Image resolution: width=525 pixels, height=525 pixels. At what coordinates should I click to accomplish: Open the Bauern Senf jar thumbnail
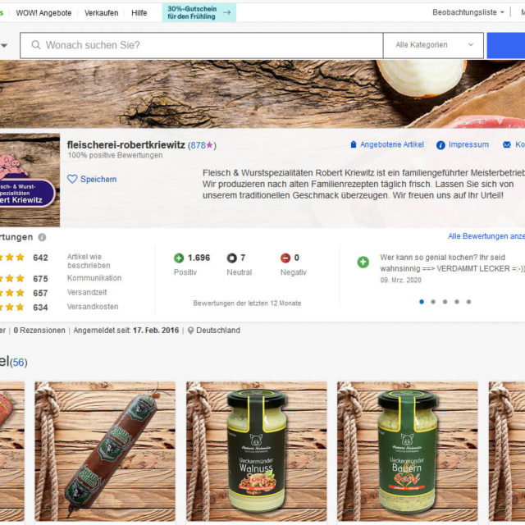click(x=408, y=451)
